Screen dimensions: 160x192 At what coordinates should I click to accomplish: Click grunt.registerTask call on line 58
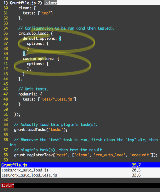[86, 155]
